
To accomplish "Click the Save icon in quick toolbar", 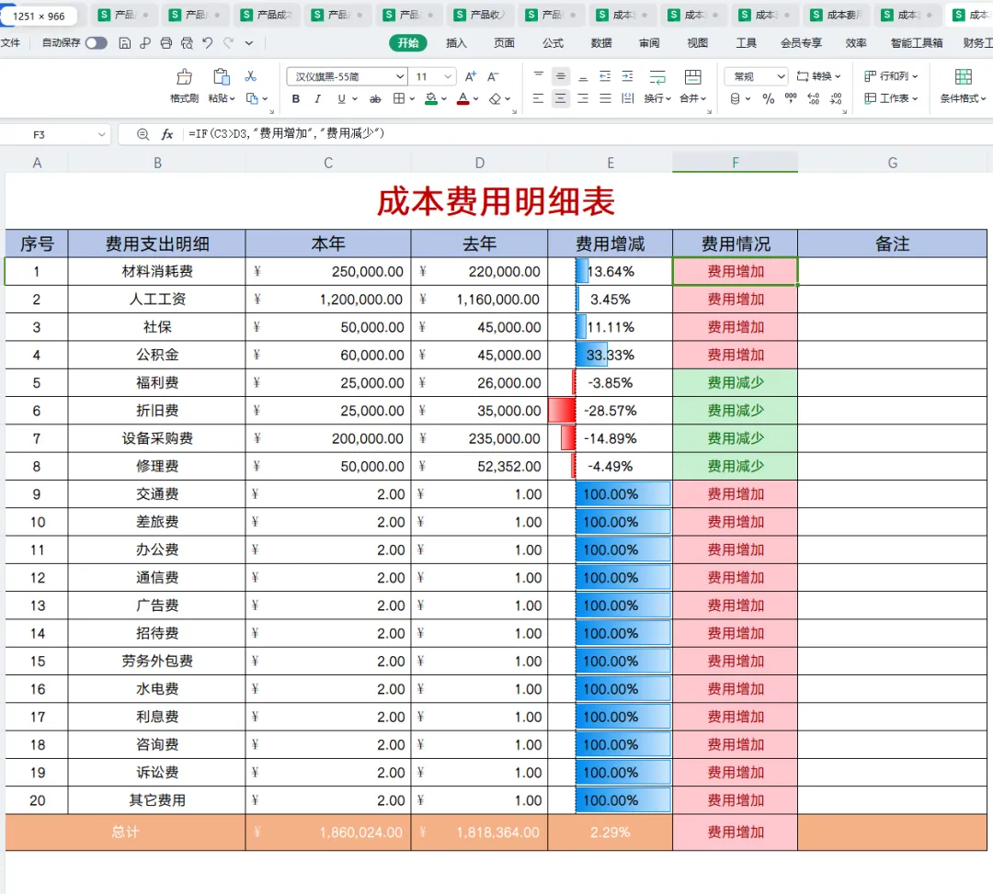I will [125, 43].
